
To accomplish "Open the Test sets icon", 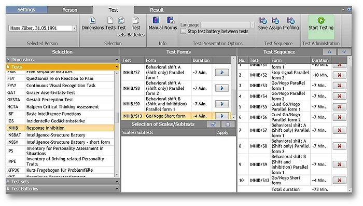I will [x=121, y=26].
